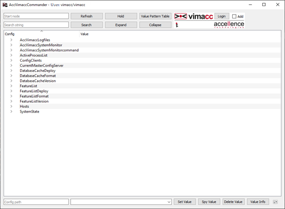
Task: Click the red info icon
Action: tap(176, 25)
